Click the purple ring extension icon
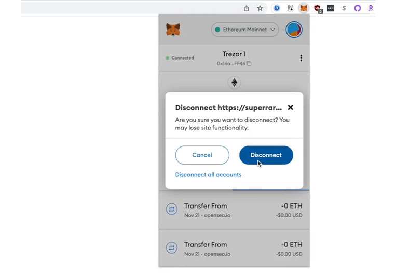The image size is (396, 280). tap(358, 8)
